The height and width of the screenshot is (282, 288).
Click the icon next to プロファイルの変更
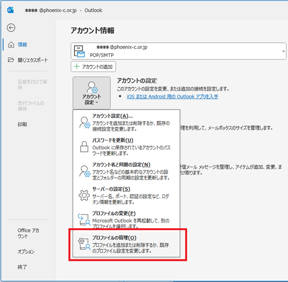[84, 220]
